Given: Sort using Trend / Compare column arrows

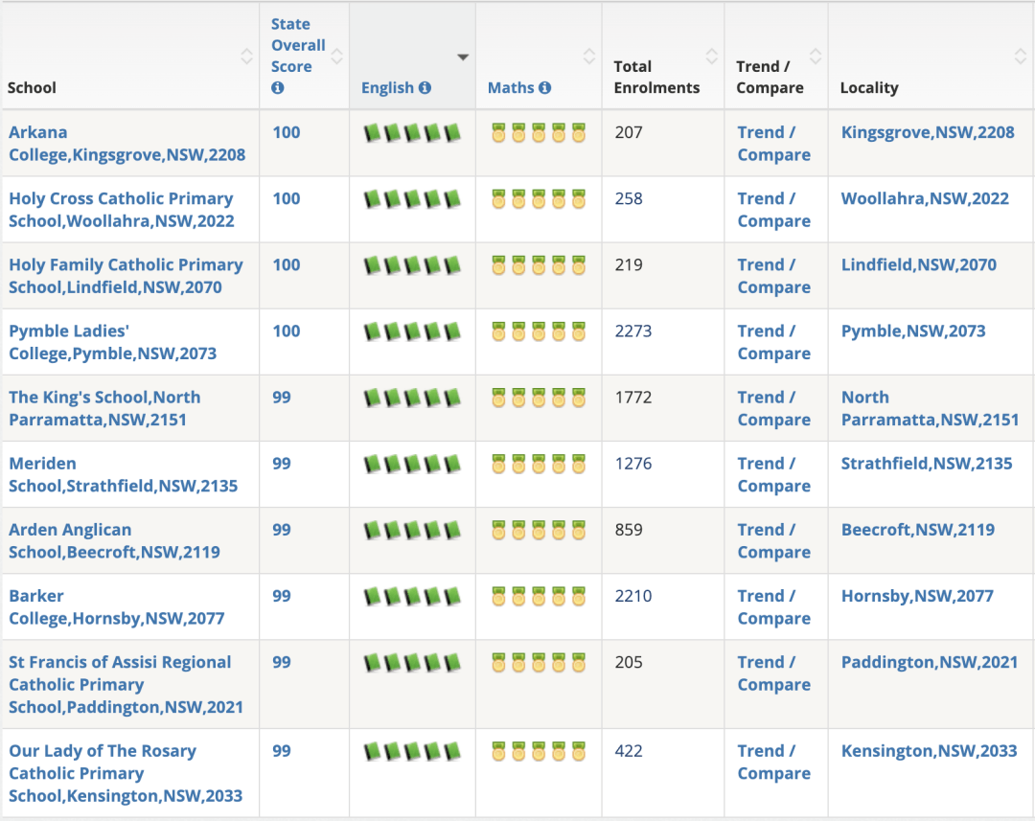Looking at the screenshot, I should [x=816, y=57].
